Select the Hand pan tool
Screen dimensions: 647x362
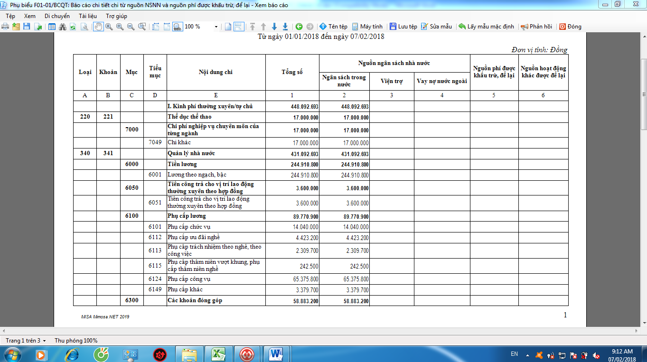pos(98,27)
